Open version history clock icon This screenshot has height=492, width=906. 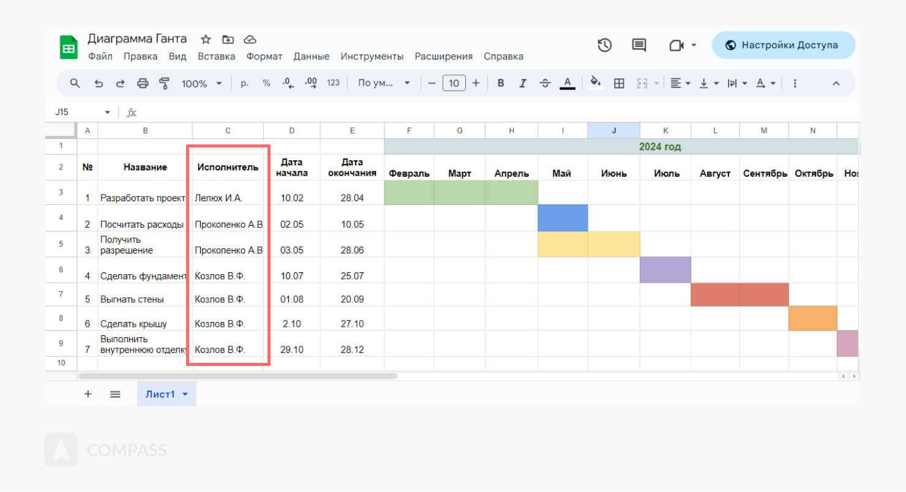click(x=605, y=45)
